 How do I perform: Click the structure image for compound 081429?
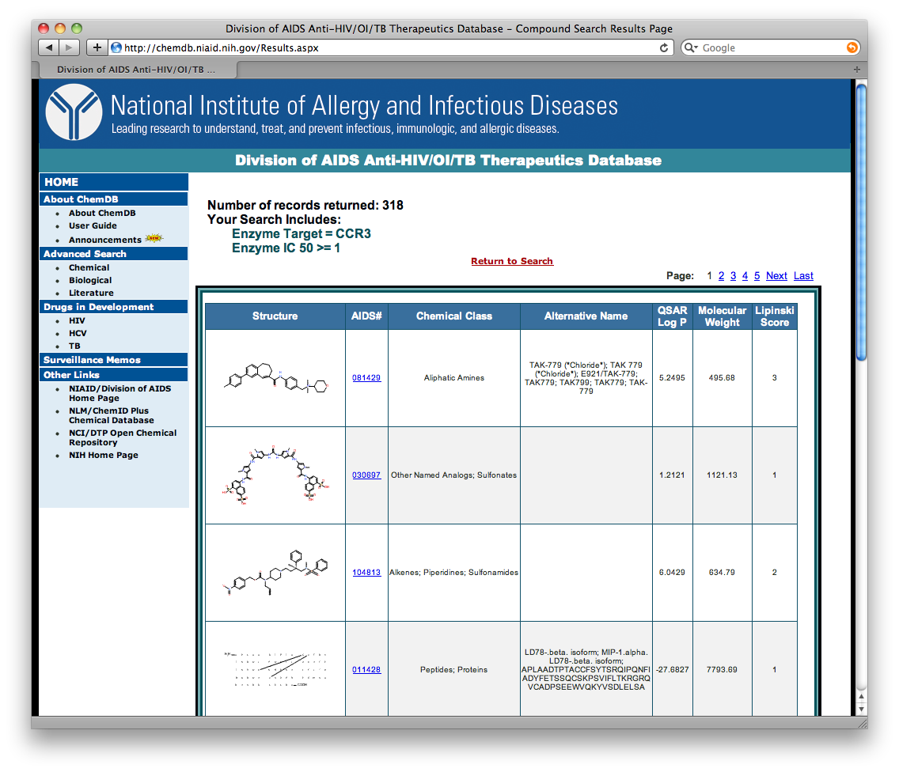[x=275, y=377]
